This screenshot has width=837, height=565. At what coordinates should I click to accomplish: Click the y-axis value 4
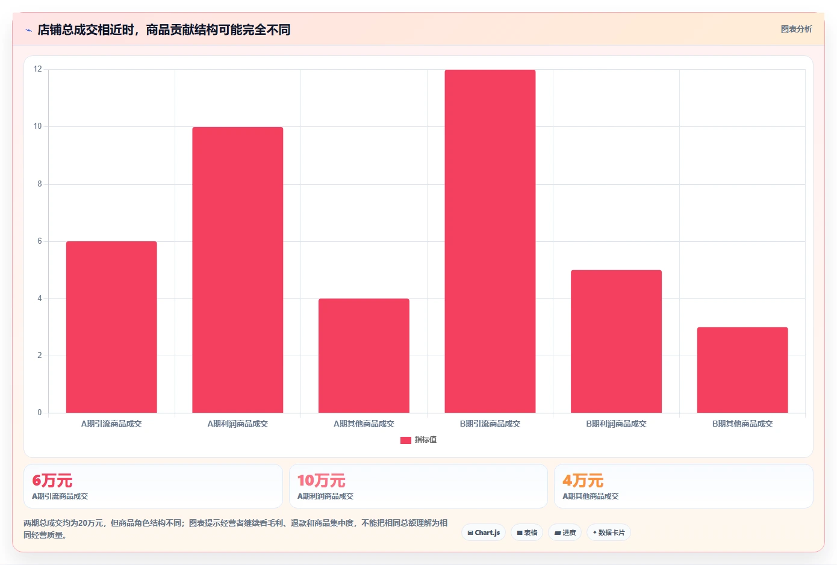pos(40,298)
